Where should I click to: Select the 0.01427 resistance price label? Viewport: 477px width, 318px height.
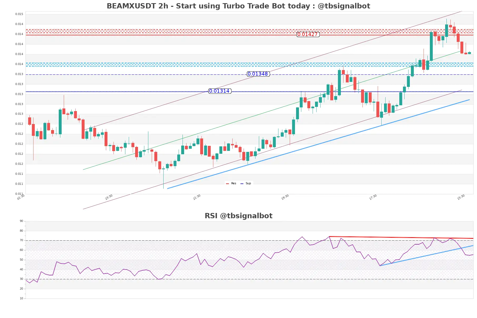click(308, 34)
